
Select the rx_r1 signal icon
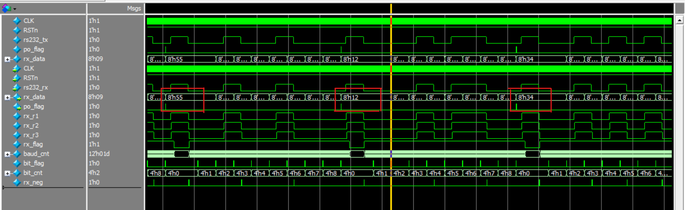tap(17, 116)
